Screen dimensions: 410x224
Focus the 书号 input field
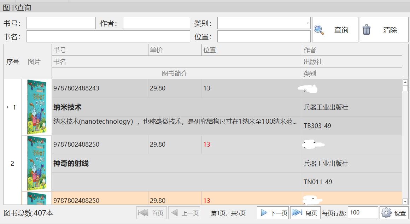(61, 23)
